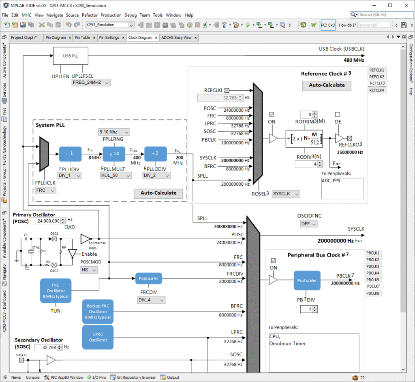Open the Production menu
The height and width of the screenshot is (382, 415).
(111, 15)
